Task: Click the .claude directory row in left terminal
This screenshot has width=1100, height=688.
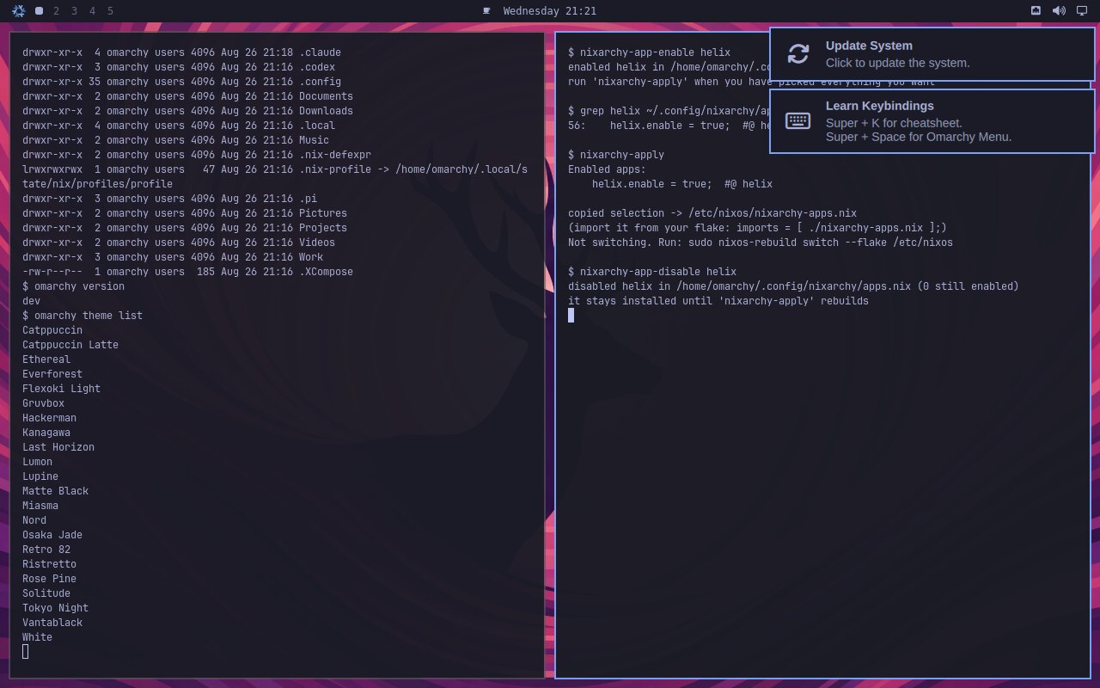Action: coord(181,52)
